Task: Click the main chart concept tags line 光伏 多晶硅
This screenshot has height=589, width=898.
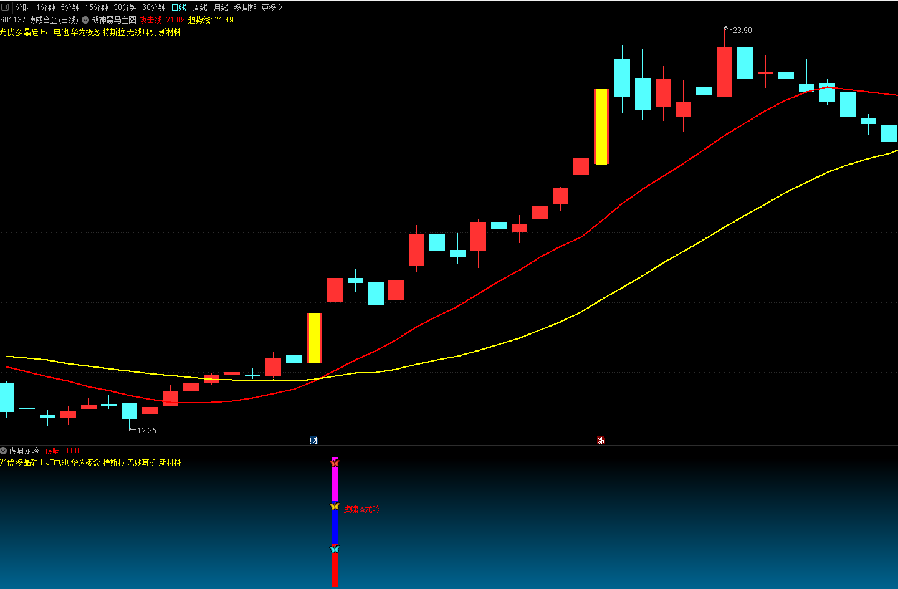Action: [x=90, y=32]
